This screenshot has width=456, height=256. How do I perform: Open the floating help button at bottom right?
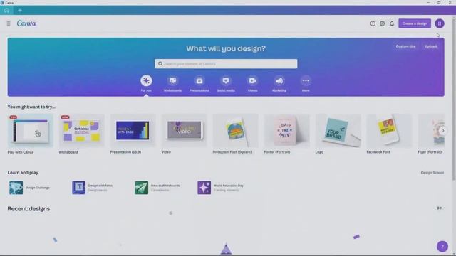tap(442, 247)
